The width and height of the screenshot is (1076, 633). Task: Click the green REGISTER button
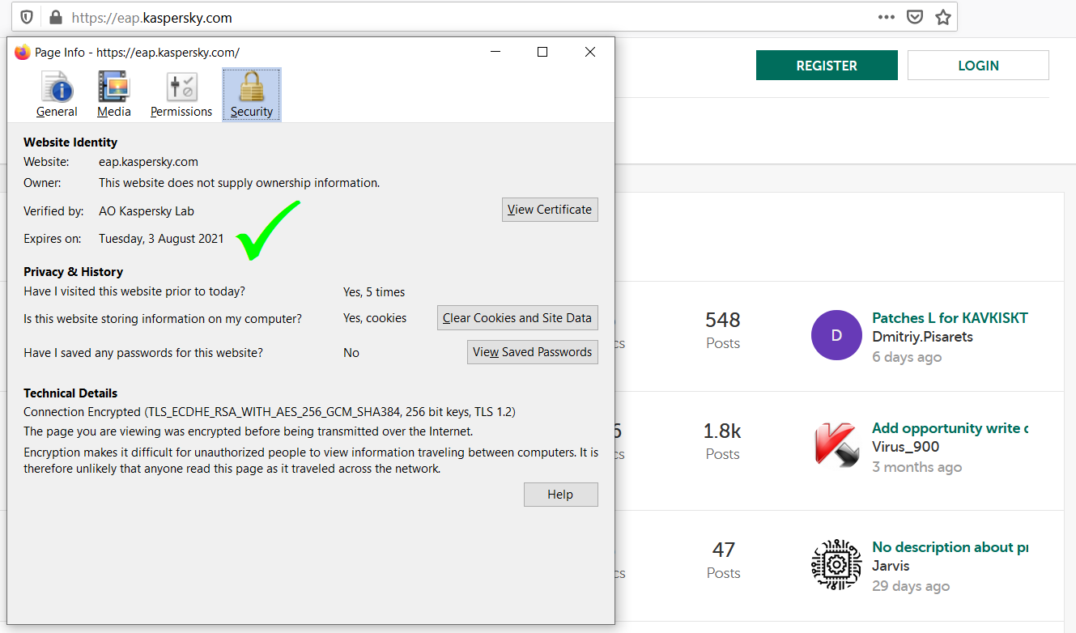[x=827, y=66]
